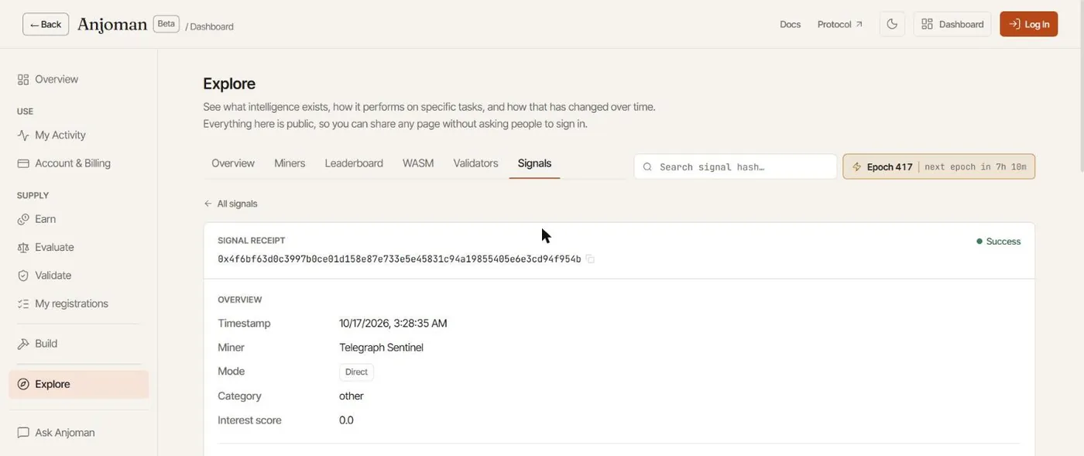Click the next epoch in 7h 10m text
The height and width of the screenshot is (456, 1084).
[x=976, y=167]
